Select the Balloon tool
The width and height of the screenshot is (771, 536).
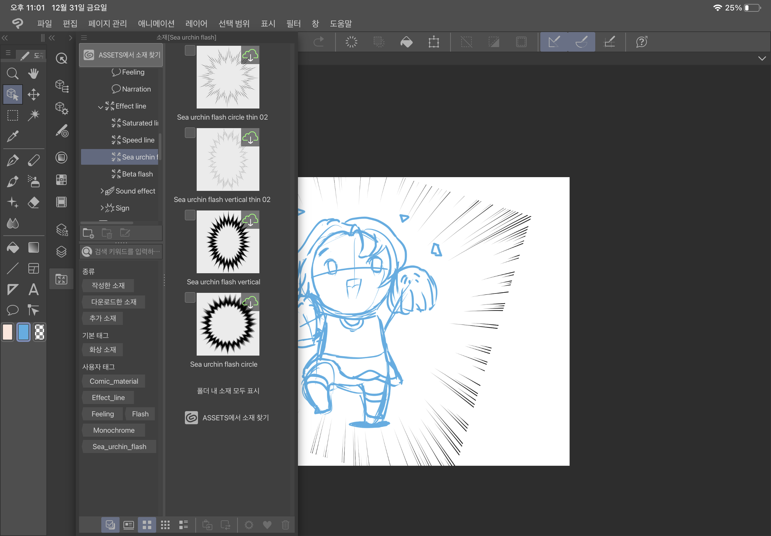[x=12, y=310]
